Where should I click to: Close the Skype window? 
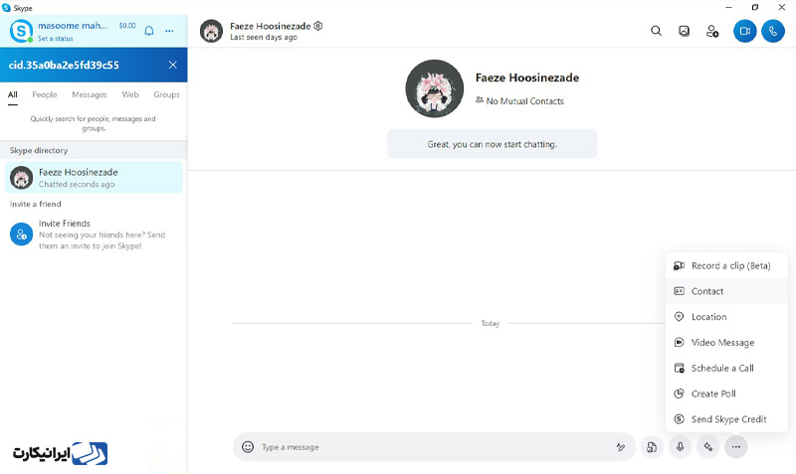[782, 7]
